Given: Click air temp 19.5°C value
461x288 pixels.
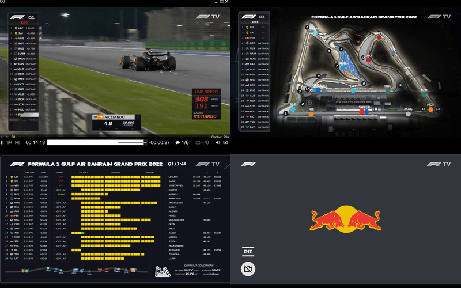Looking at the screenshot, I should tap(188, 270).
